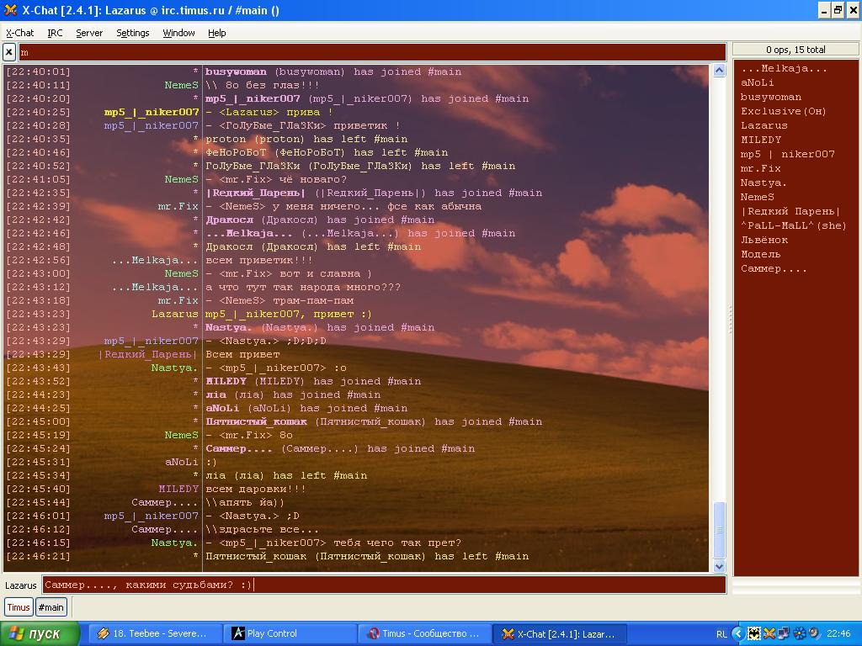Close the channel tab with the X button
This screenshot has height=646, width=862.
click(x=9, y=52)
